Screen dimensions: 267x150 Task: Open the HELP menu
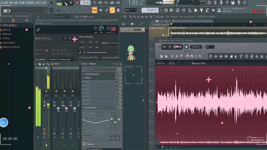(44, 3)
